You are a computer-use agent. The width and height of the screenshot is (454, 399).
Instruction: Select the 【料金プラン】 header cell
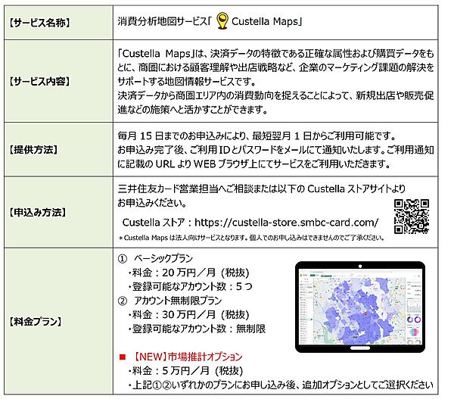coord(58,321)
